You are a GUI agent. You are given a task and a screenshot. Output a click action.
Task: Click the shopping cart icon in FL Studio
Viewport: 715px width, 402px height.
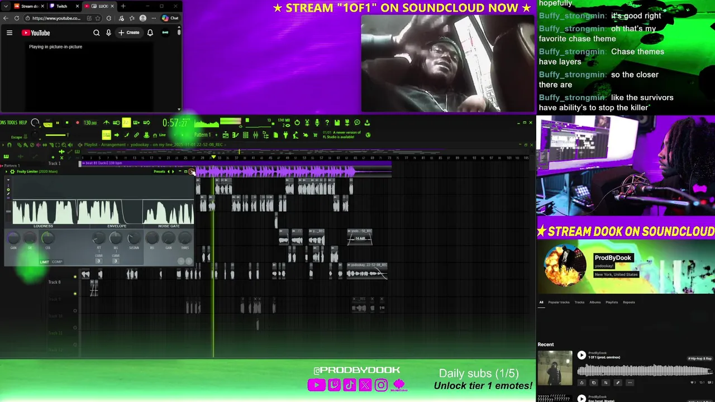click(x=316, y=135)
